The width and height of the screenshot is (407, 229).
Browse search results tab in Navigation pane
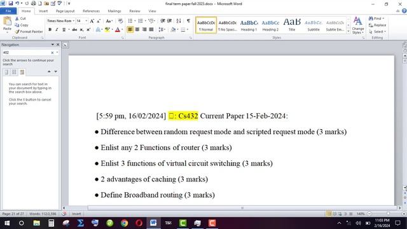(22, 72)
